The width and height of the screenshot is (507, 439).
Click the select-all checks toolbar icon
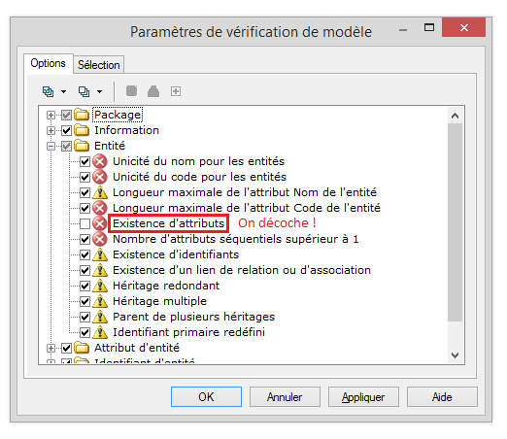pyautogui.click(x=48, y=91)
